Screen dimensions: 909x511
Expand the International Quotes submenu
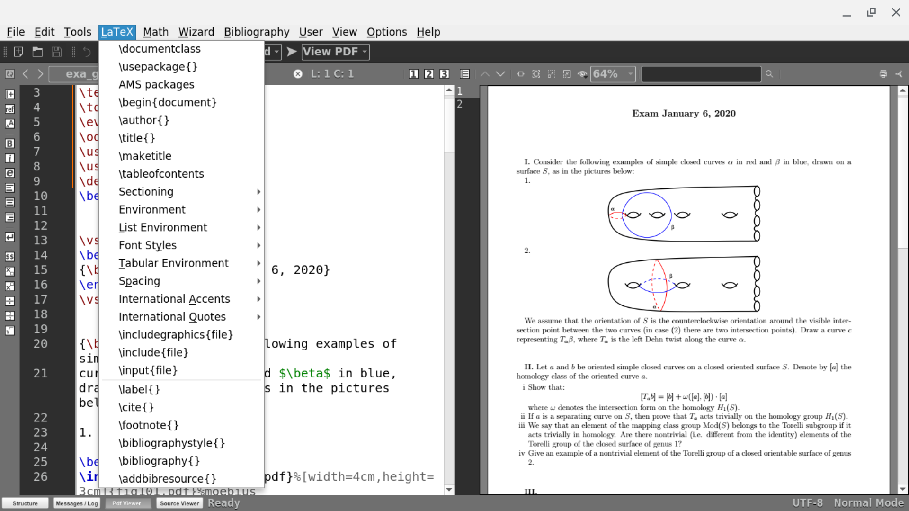click(x=183, y=317)
